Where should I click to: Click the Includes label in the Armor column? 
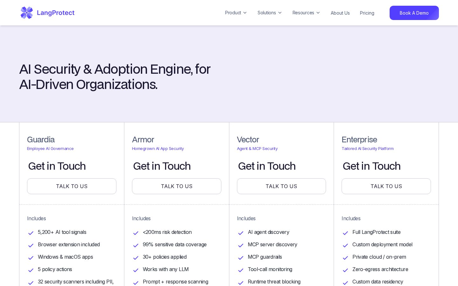[x=141, y=219]
